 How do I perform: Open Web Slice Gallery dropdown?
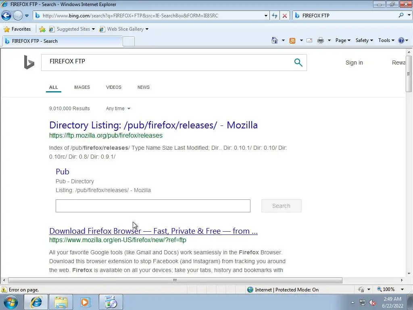(x=124, y=29)
